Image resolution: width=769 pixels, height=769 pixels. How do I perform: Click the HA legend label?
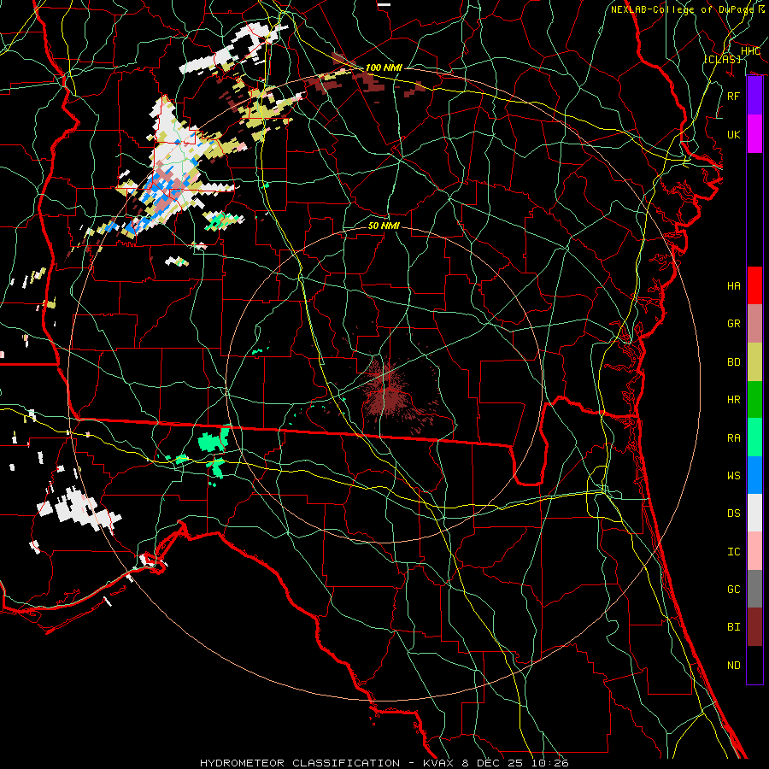click(733, 286)
